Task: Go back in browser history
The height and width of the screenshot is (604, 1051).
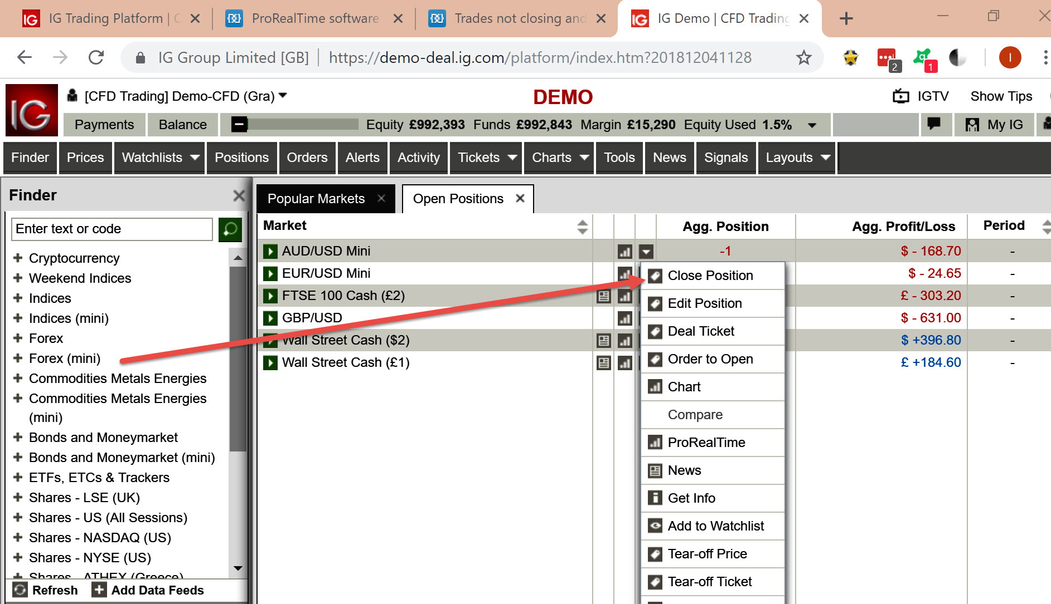Action: click(x=25, y=57)
